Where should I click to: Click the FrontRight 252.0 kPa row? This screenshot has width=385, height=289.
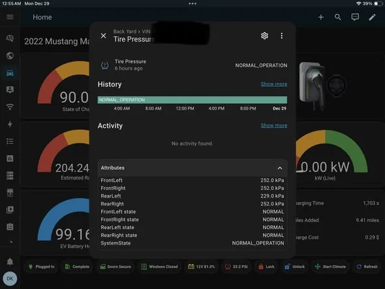point(192,188)
